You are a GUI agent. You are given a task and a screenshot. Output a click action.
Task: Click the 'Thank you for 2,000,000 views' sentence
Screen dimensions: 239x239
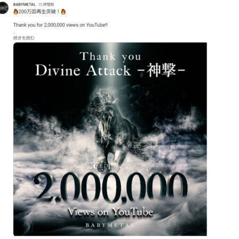click(61, 25)
